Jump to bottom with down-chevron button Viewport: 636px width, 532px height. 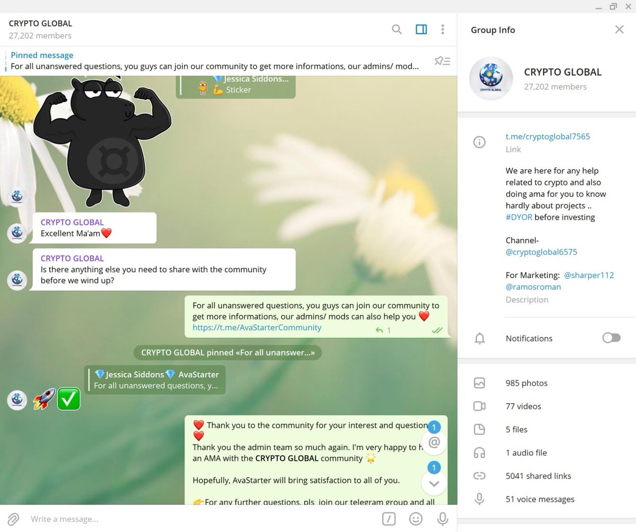(x=434, y=483)
